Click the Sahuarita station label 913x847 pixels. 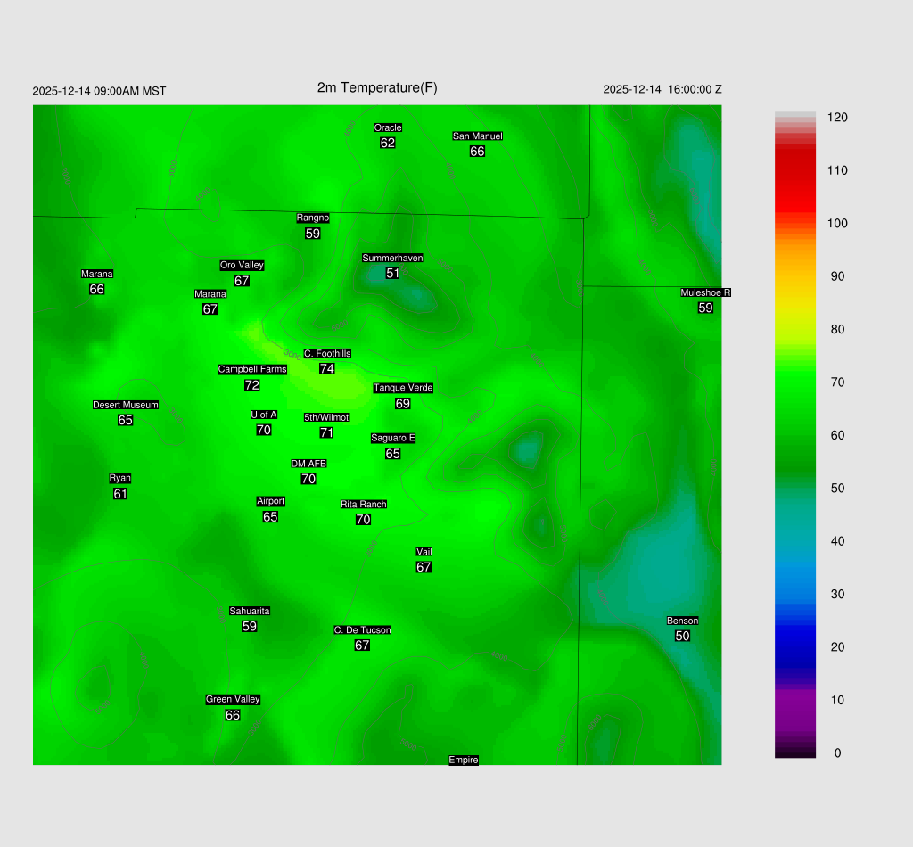tap(250, 611)
